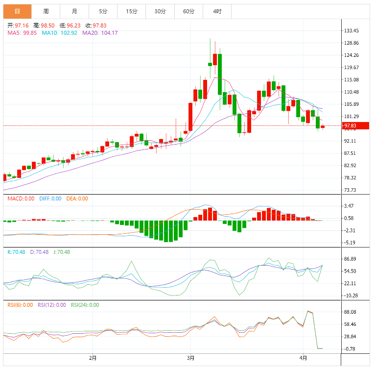
Task: Click the -0.78 RSI axis value
Action: 349,349
